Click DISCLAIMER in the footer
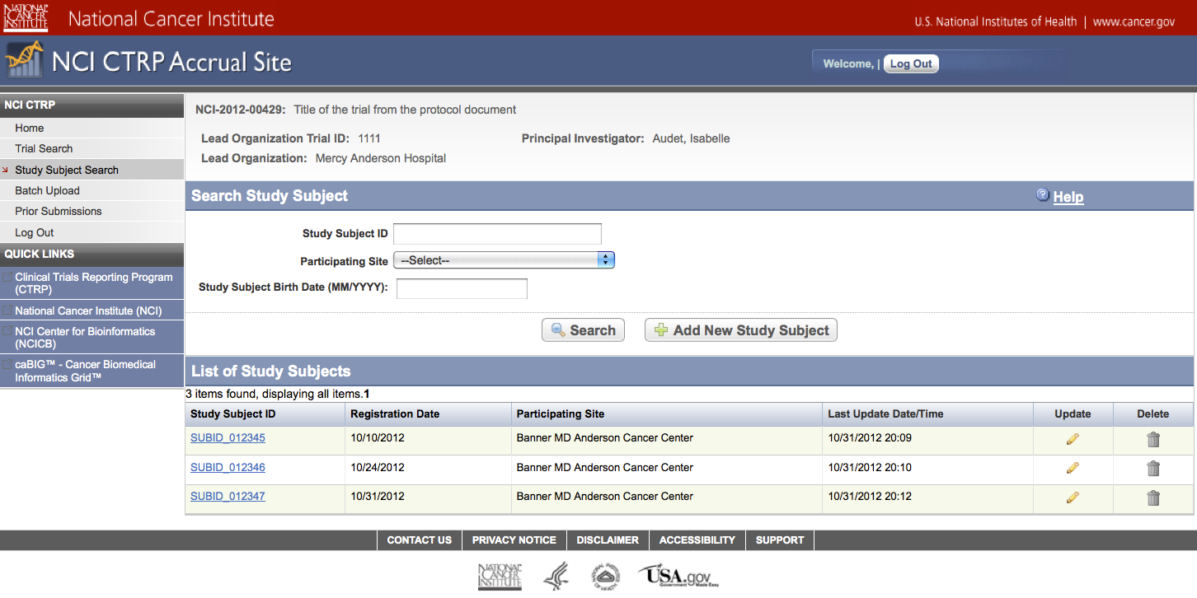This screenshot has height=598, width=1197. click(608, 540)
